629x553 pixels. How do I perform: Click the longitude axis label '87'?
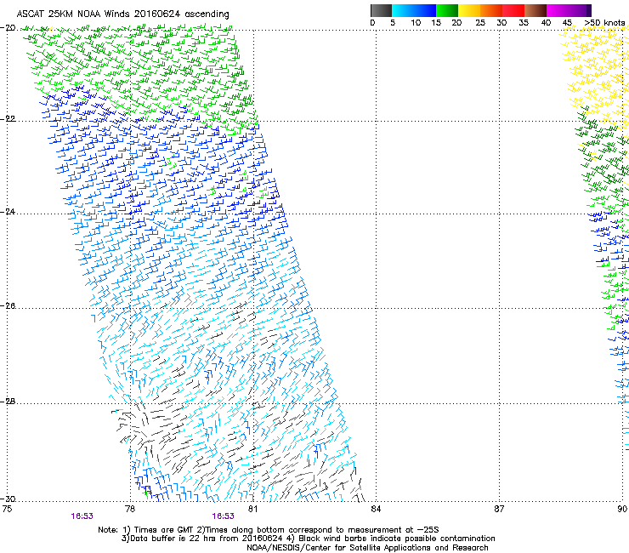(499, 509)
